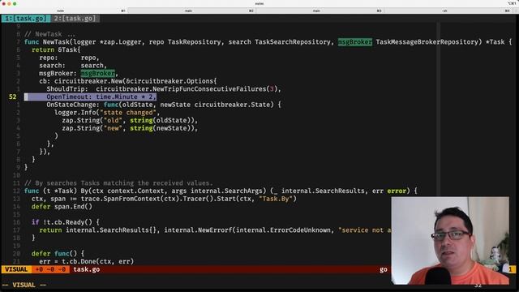Click the yellow minimize window button
519x292 pixels.
coord(9,3)
